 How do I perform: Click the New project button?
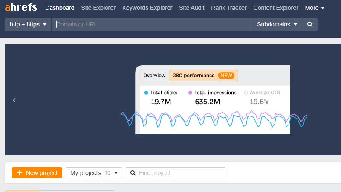coord(37,173)
